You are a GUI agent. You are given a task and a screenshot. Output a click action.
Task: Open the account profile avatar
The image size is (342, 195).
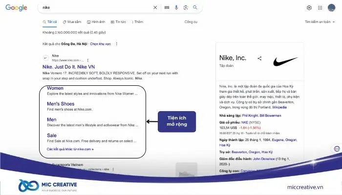(x=332, y=8)
